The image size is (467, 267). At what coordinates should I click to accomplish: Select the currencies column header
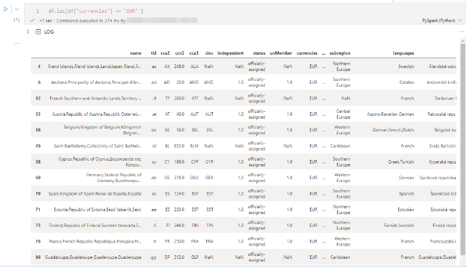(x=307, y=53)
